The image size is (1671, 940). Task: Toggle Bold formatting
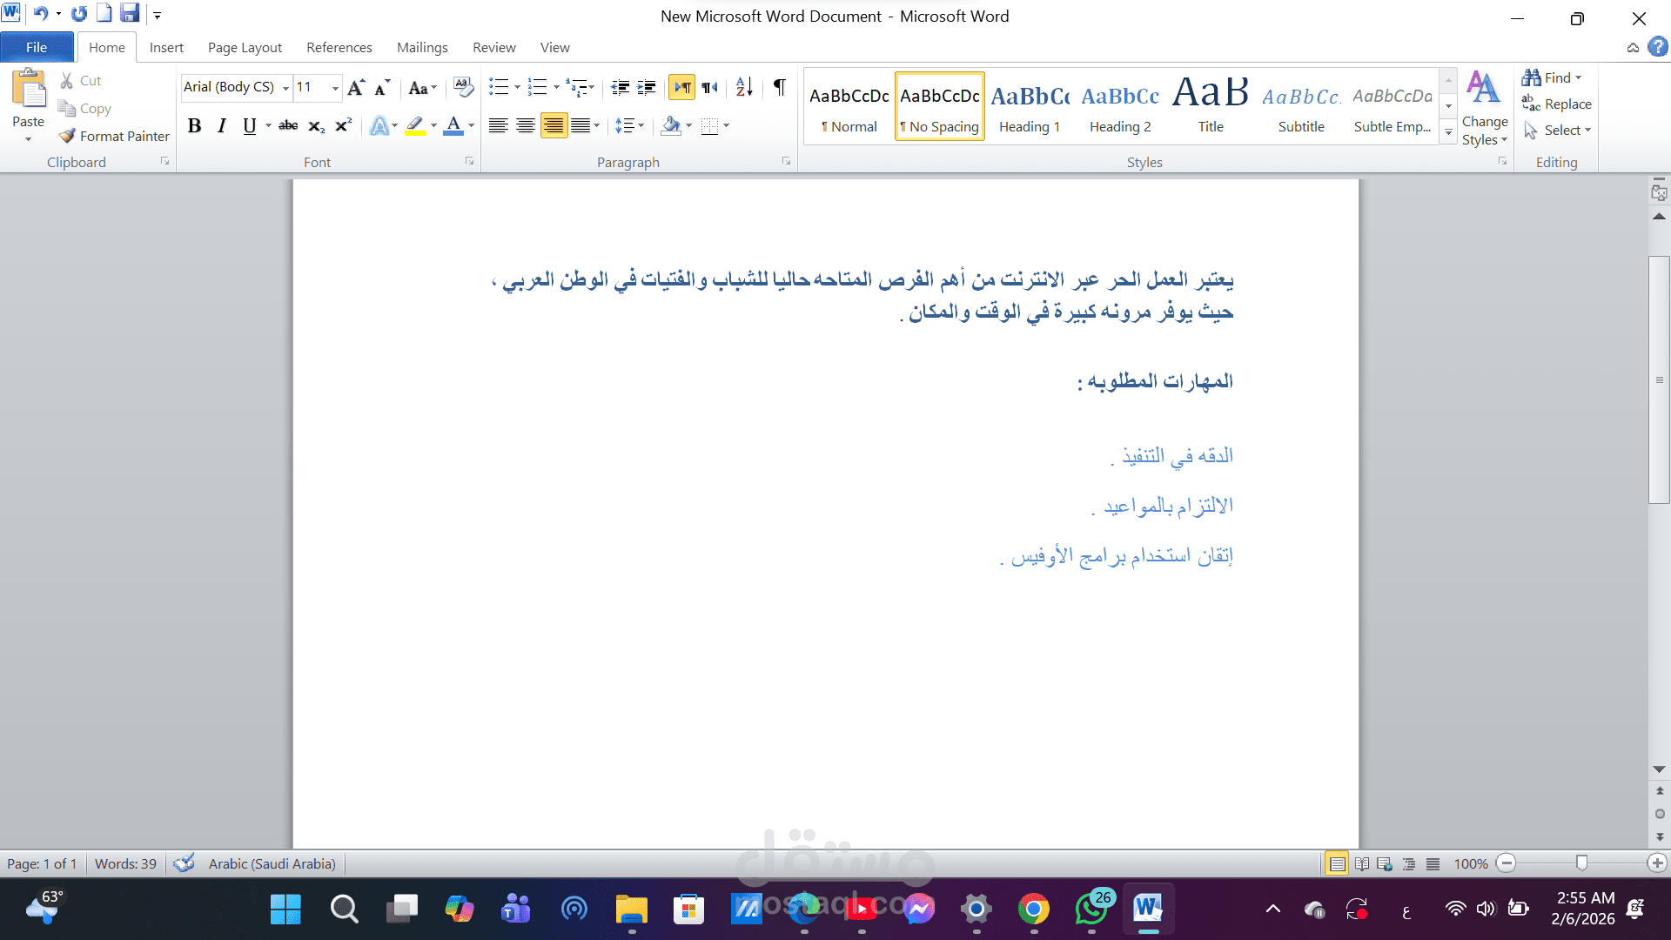[195, 126]
